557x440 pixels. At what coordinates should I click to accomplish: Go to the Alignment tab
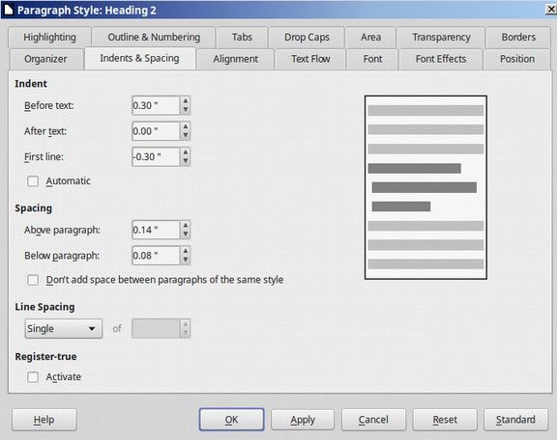click(236, 59)
